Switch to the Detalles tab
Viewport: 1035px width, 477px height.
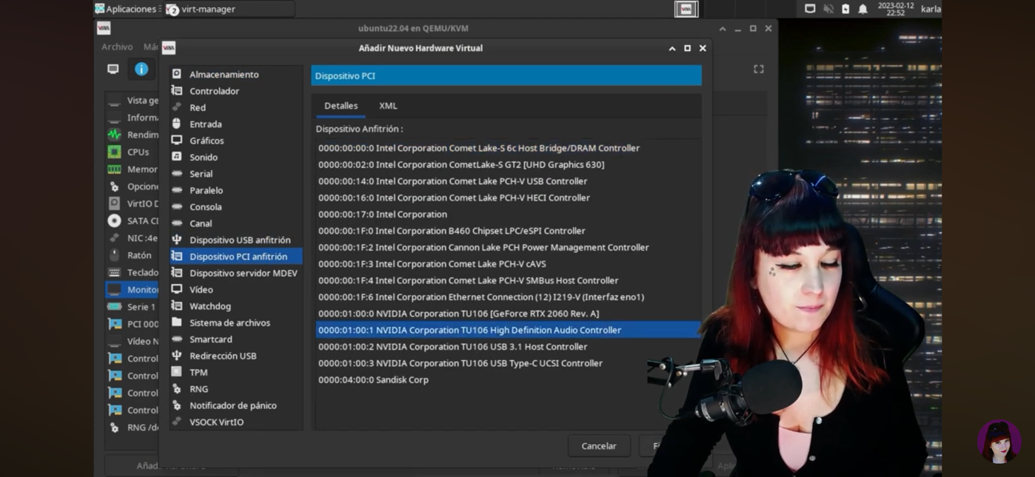click(x=341, y=106)
